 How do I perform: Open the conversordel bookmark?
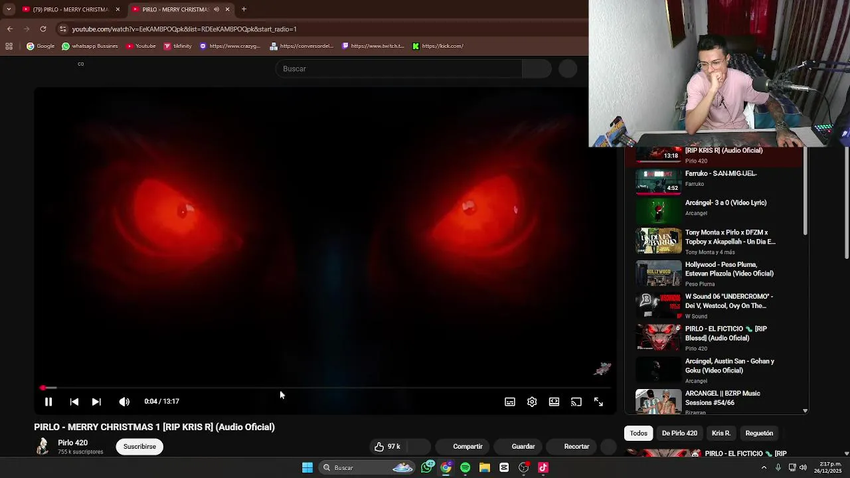pyautogui.click(x=301, y=46)
